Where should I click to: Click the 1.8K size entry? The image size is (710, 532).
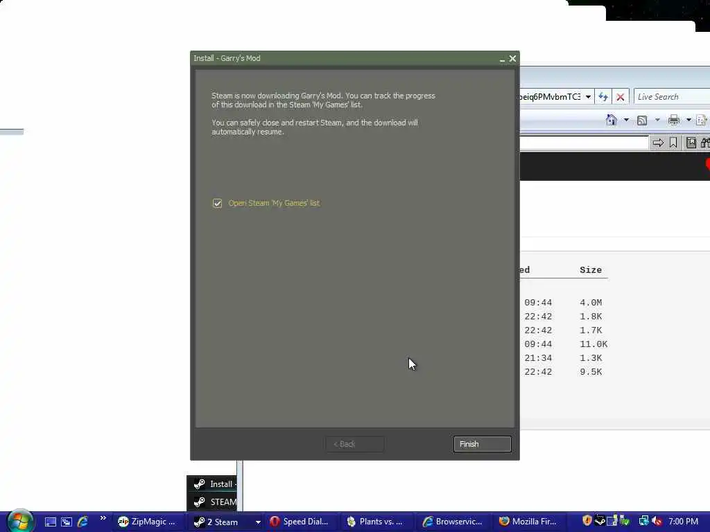pyautogui.click(x=591, y=316)
